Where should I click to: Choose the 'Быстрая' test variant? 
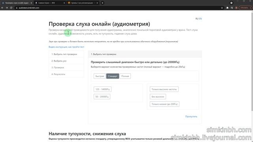(x=100, y=76)
